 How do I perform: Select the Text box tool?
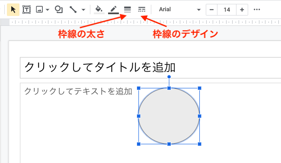(x=26, y=9)
